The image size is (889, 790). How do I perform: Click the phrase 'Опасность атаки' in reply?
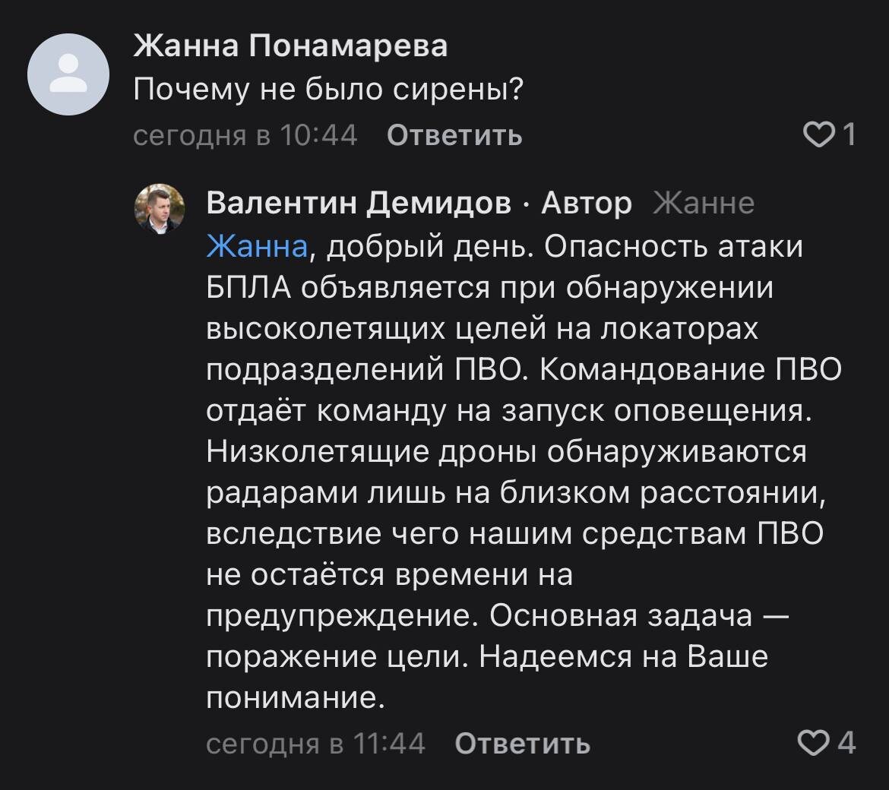673,246
